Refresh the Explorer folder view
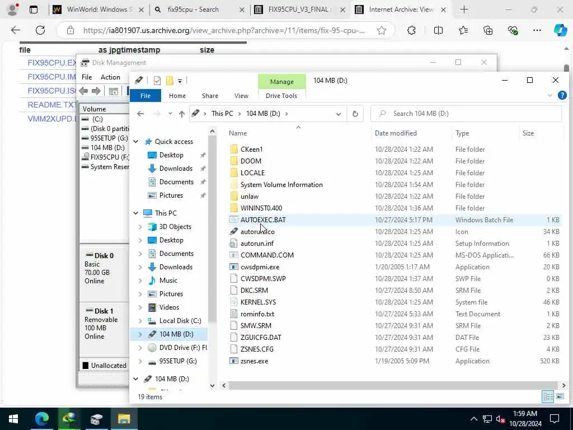573x430 pixels. [355, 114]
